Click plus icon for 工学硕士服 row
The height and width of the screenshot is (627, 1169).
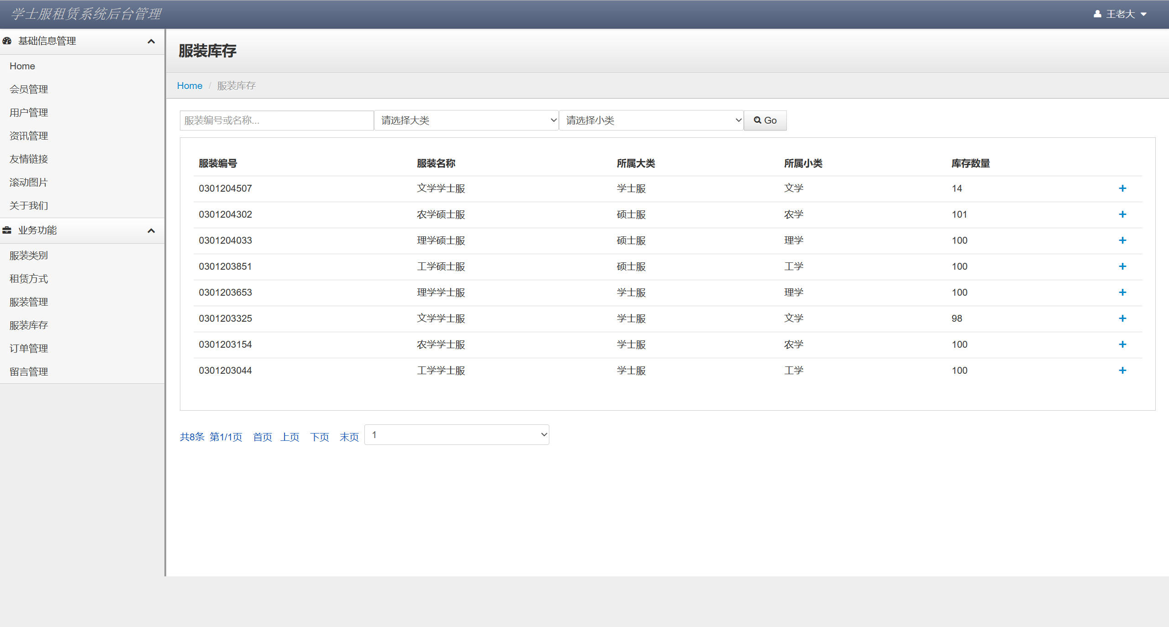click(1122, 266)
